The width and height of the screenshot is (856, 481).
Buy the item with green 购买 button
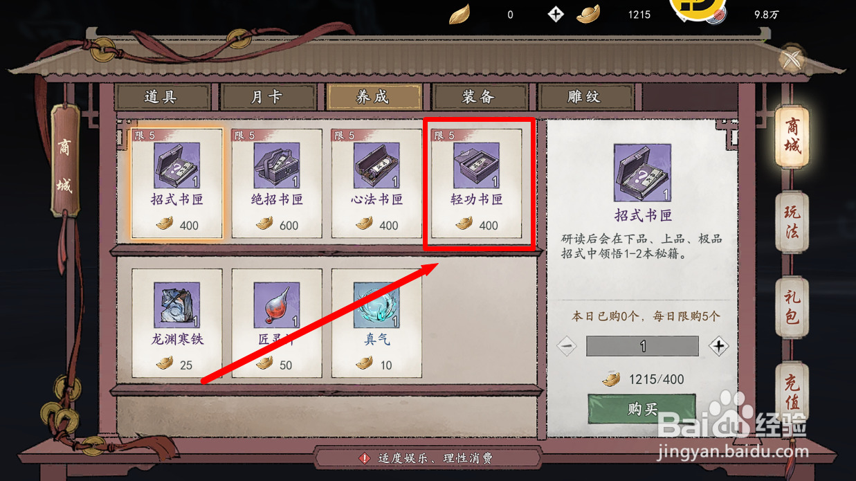coord(641,409)
